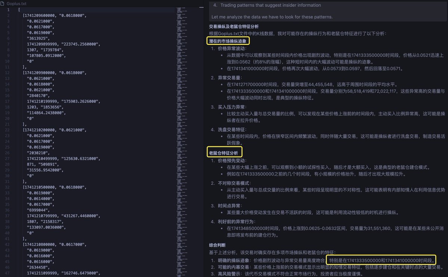Viewport: 448px width, 277px height.
Task: Click the highlighted 特别是在1741333500000 timestamp phrase
Action: click(x=381, y=259)
